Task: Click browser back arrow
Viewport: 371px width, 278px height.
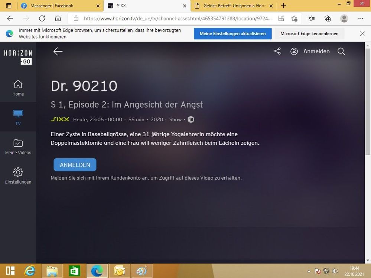Action: click(10, 19)
